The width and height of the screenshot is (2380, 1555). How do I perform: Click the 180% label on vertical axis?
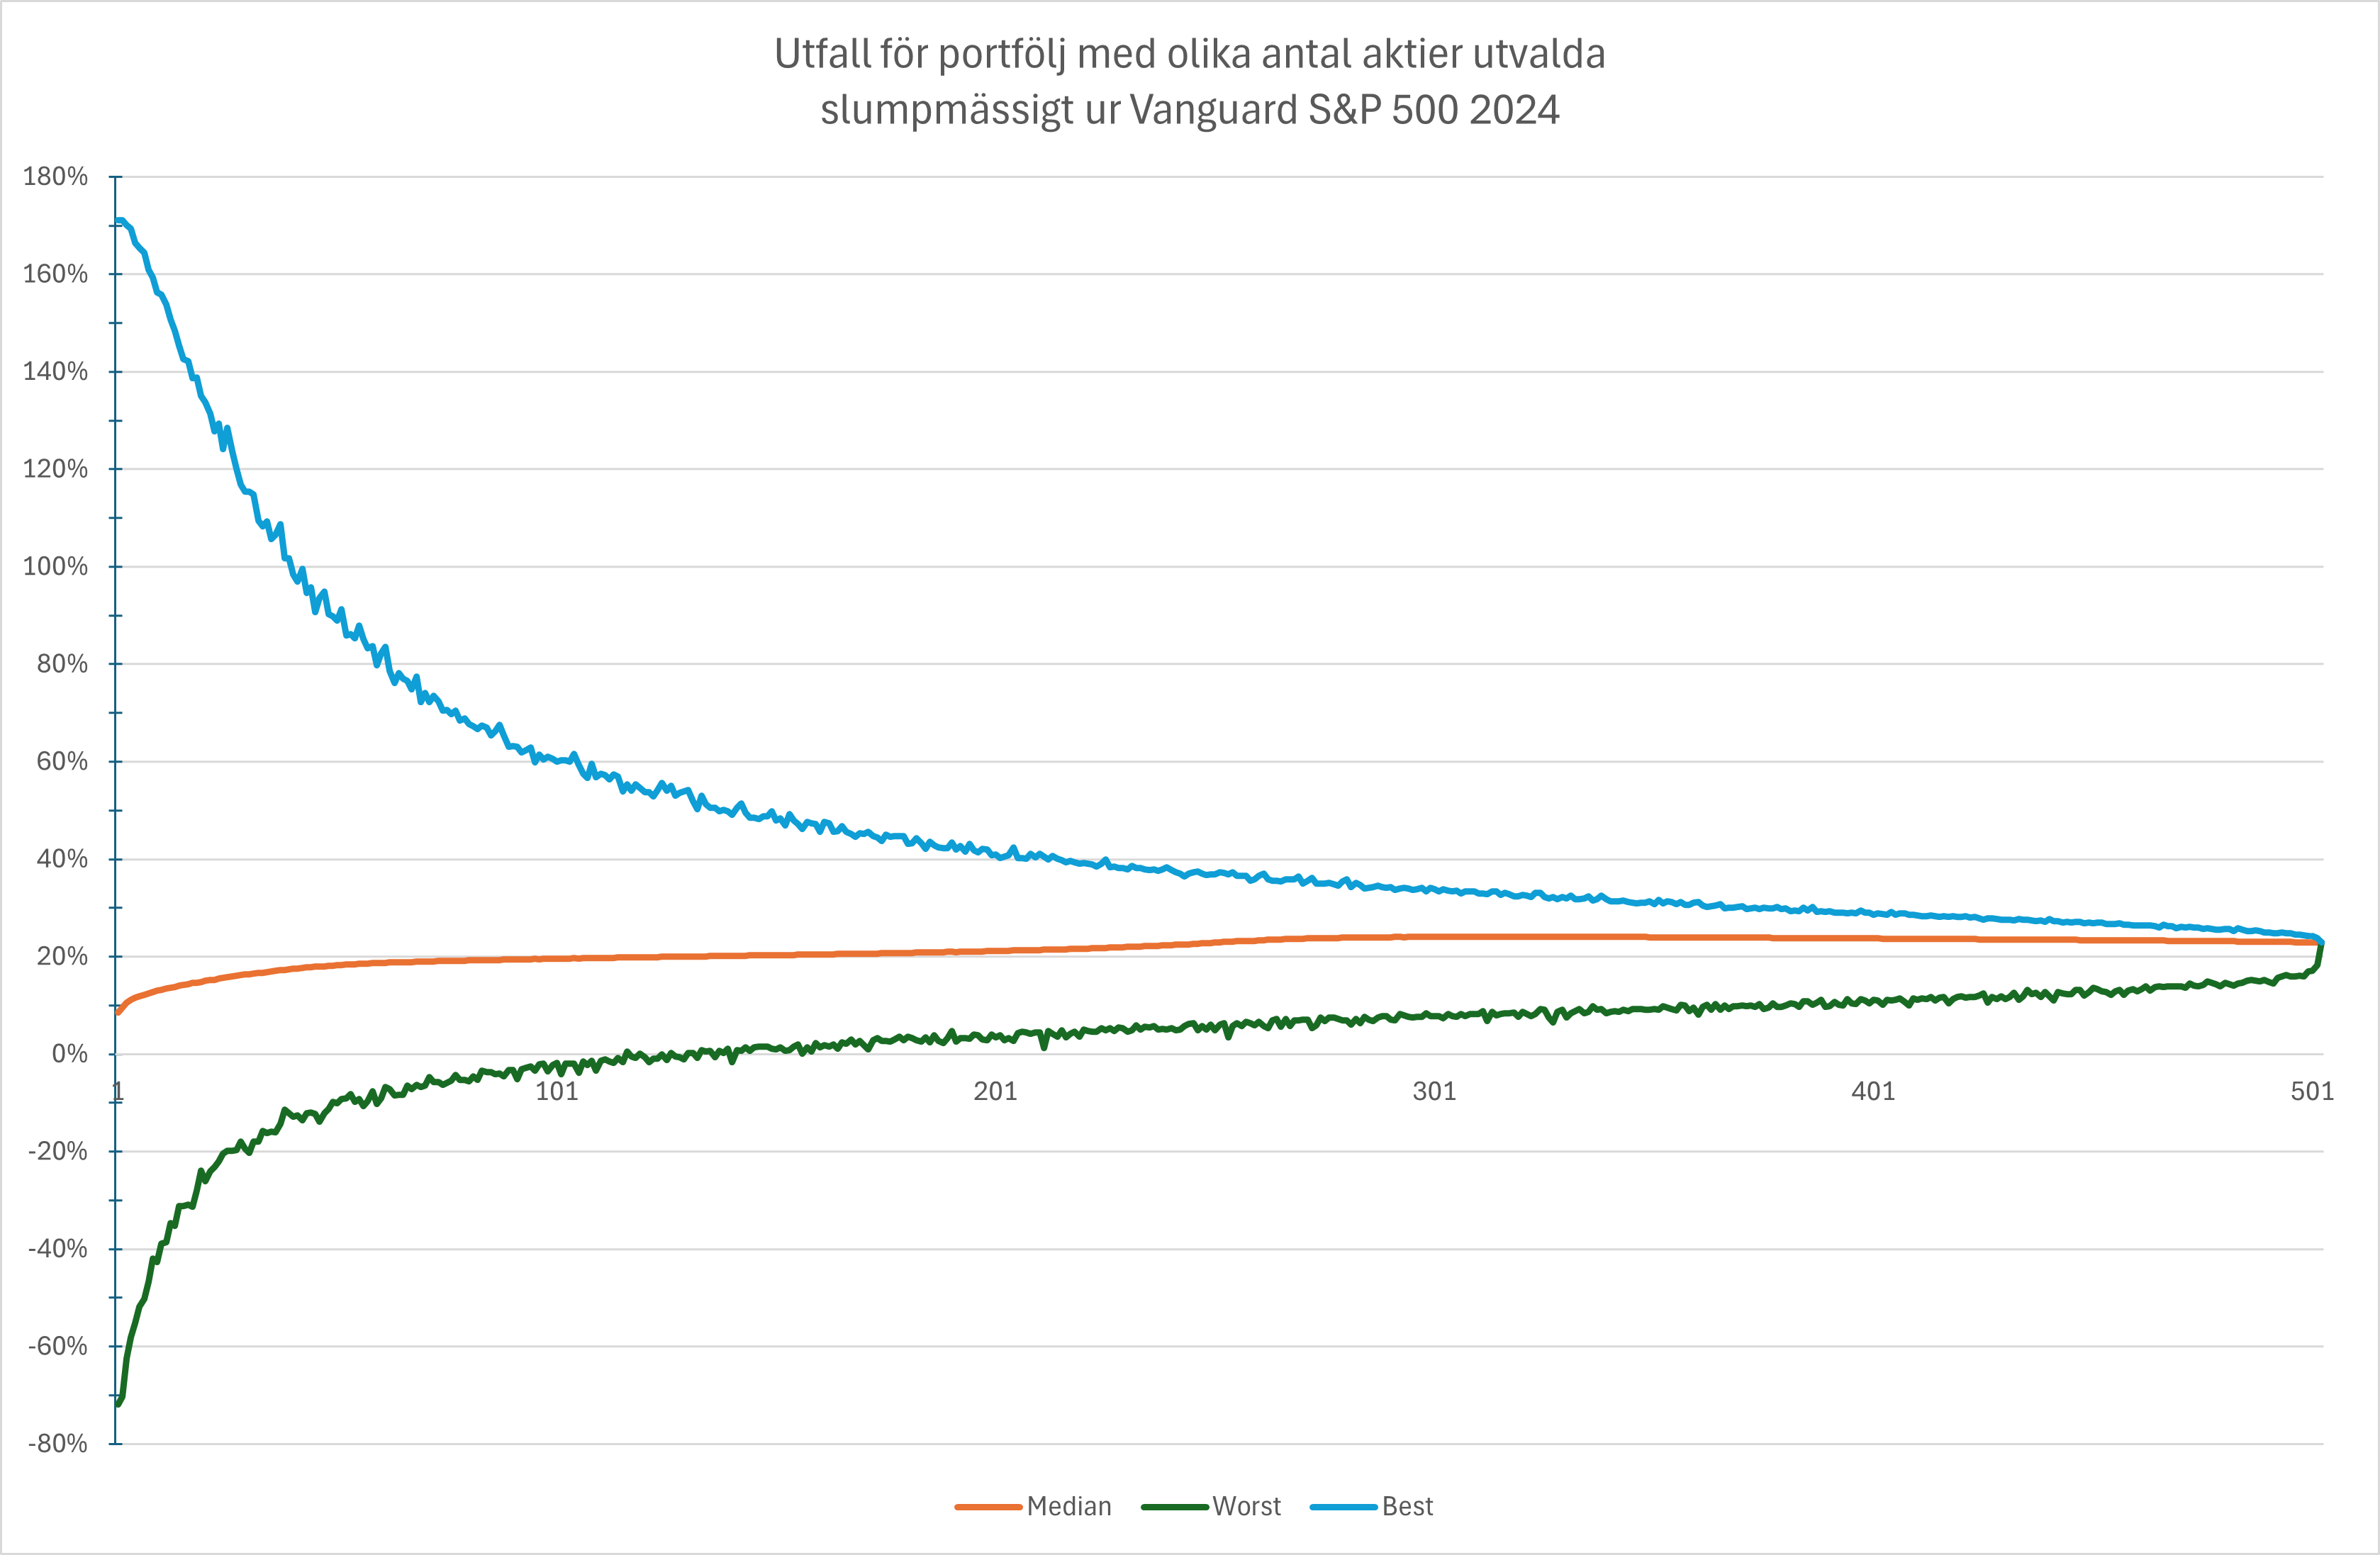[56, 177]
